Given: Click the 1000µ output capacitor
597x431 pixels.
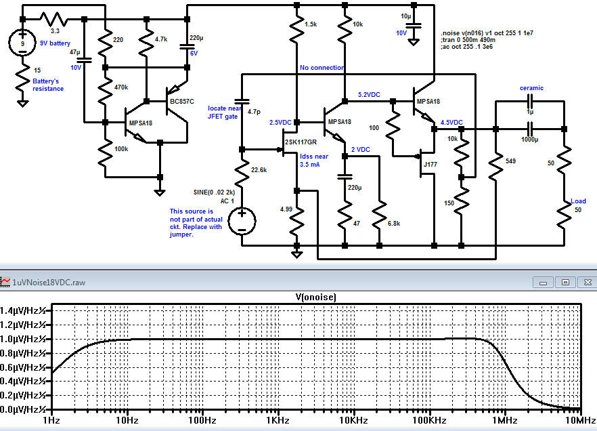Looking at the screenshot, I should (x=529, y=128).
